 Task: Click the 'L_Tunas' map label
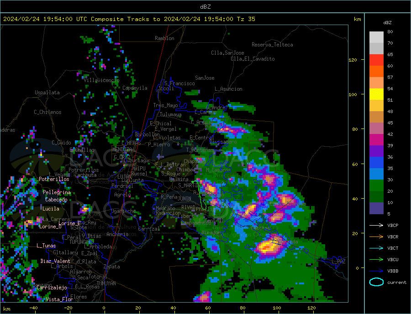46,246
